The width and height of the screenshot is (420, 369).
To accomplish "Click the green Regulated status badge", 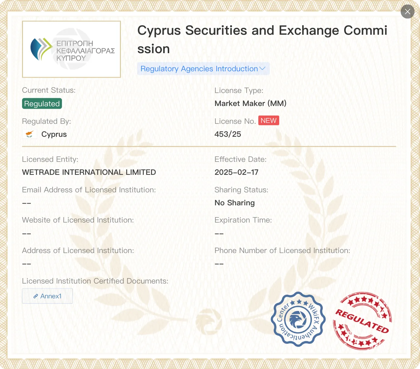I will tap(42, 104).
